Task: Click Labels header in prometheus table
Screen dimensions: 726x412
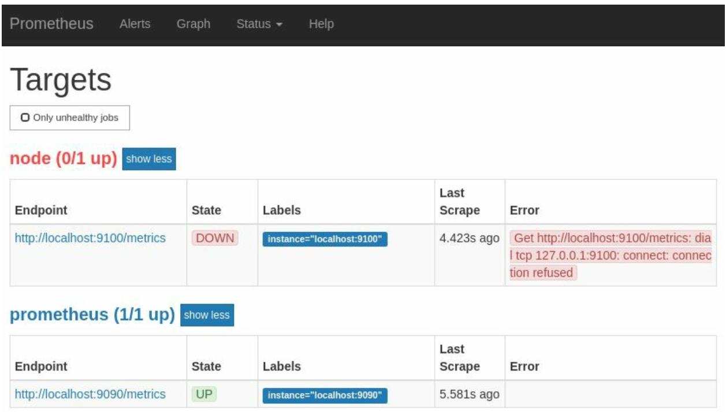Action: [282, 366]
